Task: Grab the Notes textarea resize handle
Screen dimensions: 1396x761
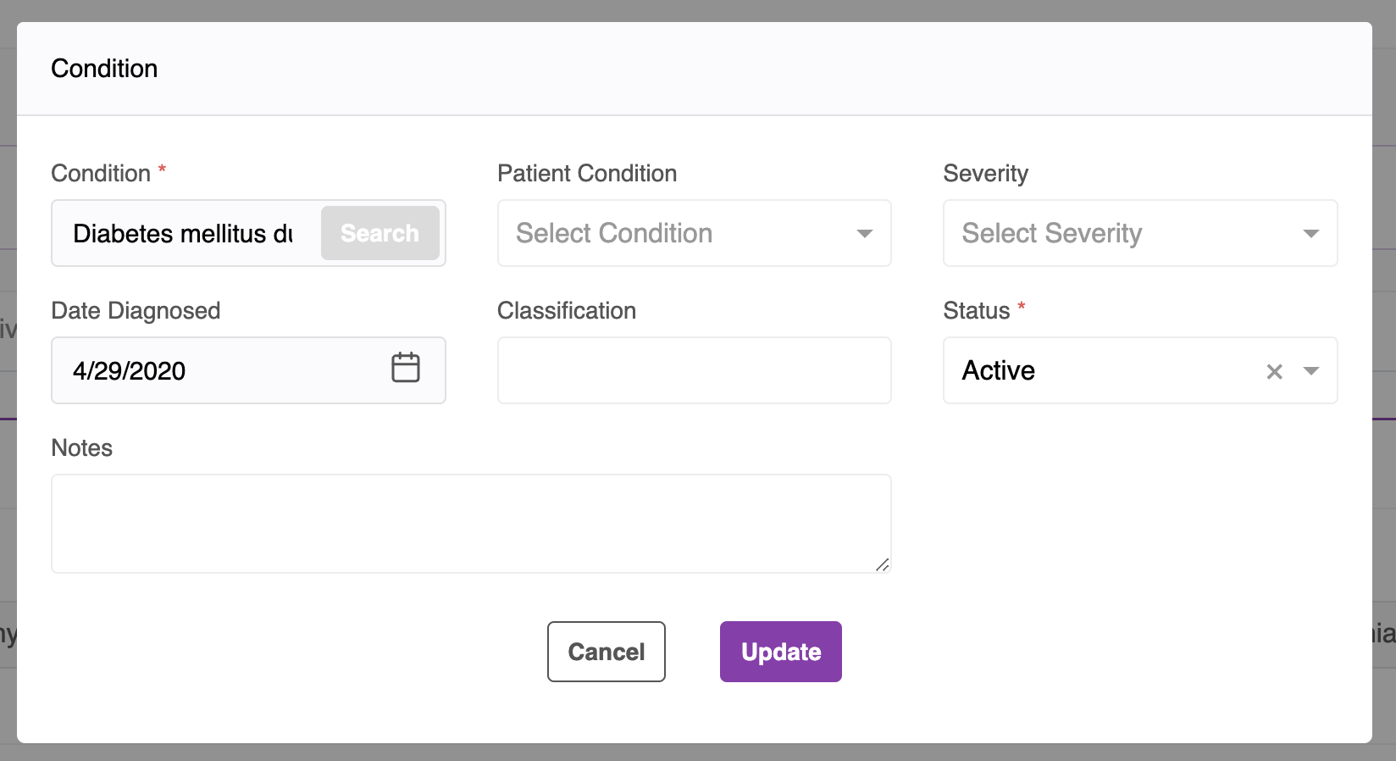Action: pos(883,565)
